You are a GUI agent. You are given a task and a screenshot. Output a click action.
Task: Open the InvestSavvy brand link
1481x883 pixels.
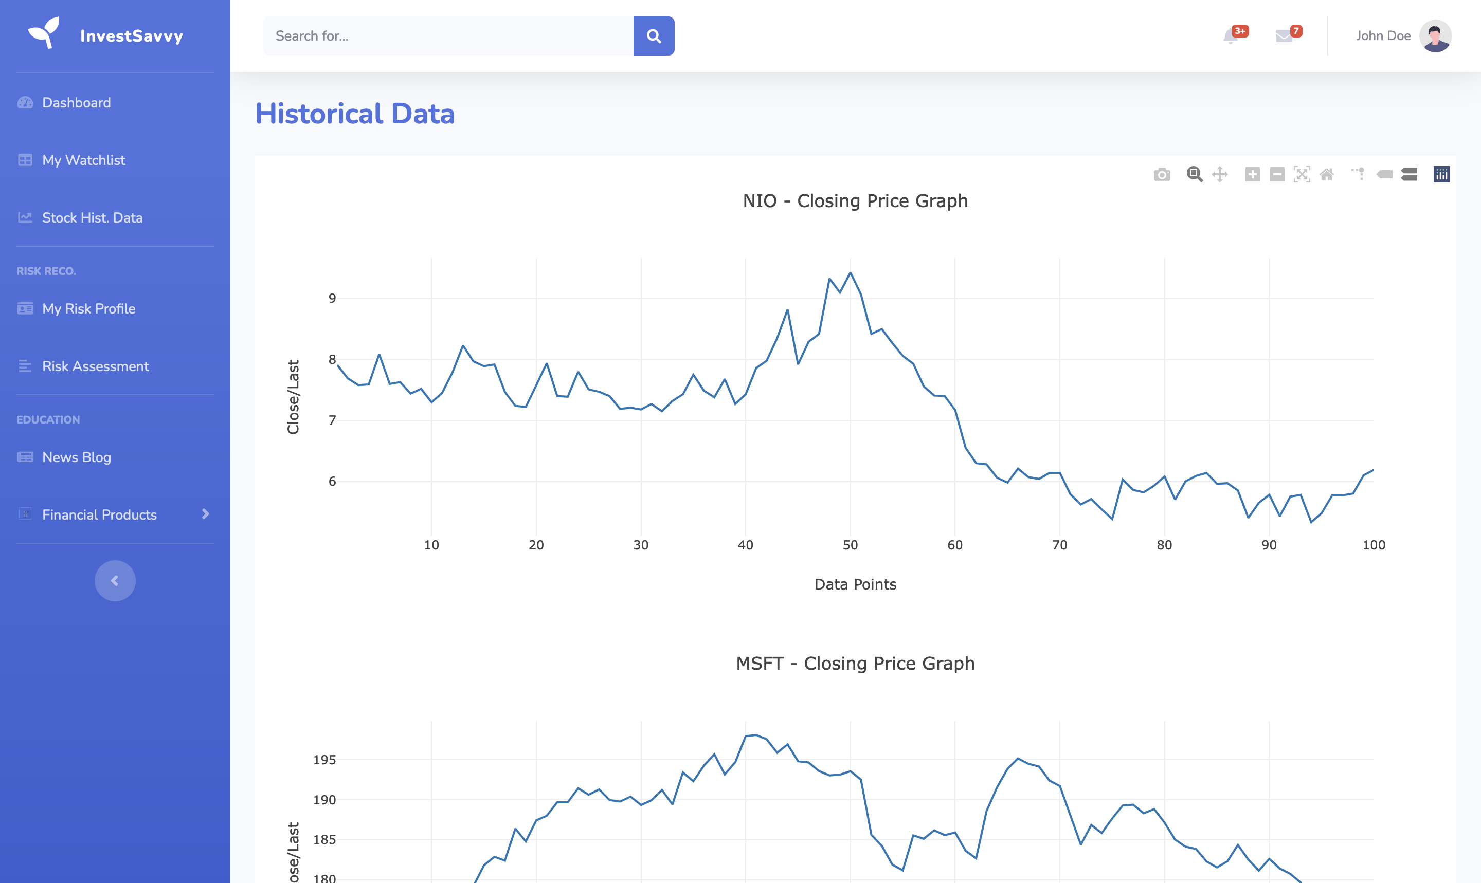pos(115,35)
